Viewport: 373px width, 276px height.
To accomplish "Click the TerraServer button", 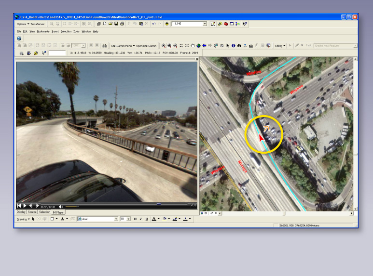I will coord(37,24).
